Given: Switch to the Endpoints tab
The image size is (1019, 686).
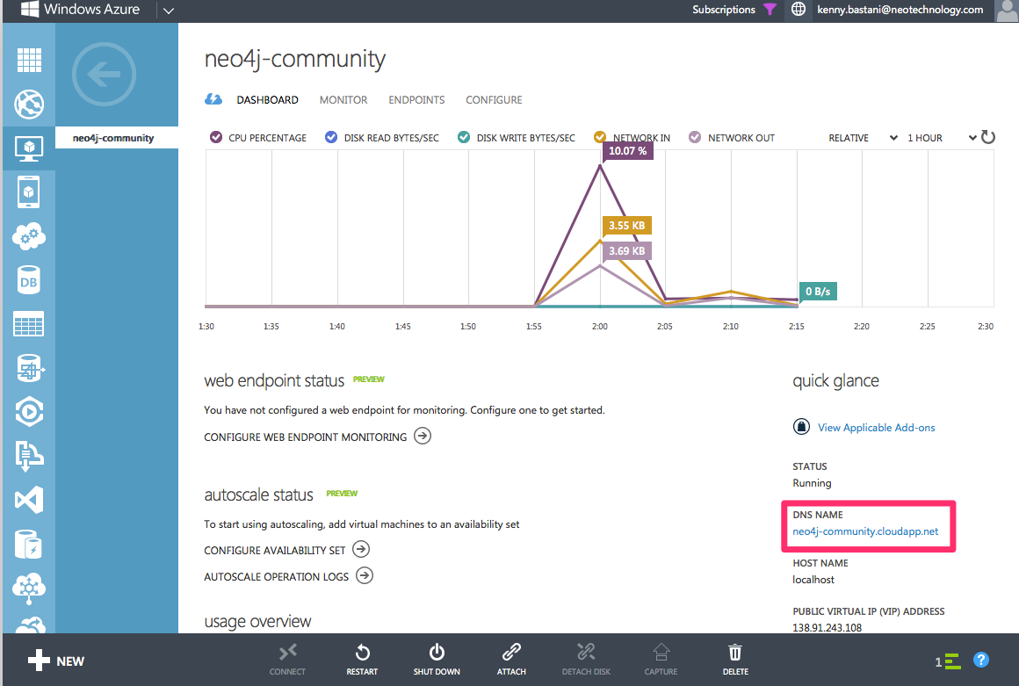Looking at the screenshot, I should click(x=416, y=100).
